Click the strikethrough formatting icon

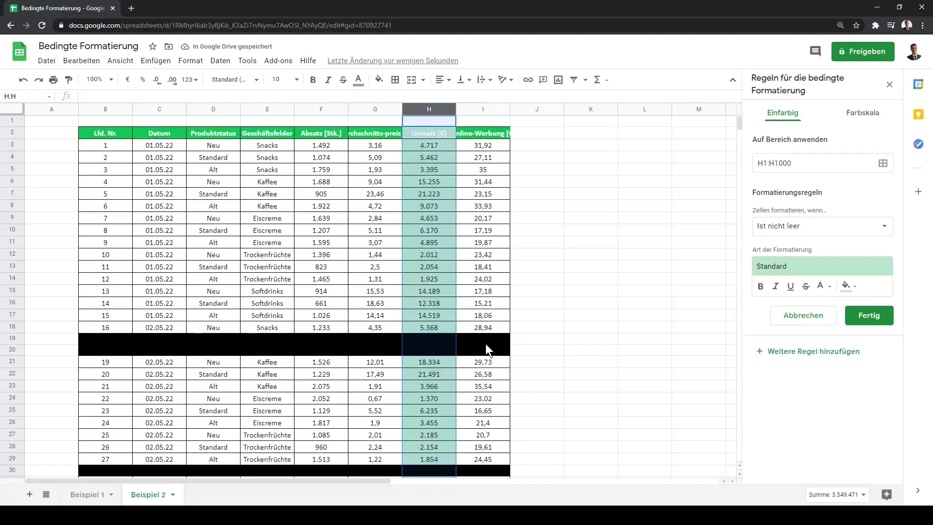[806, 286]
